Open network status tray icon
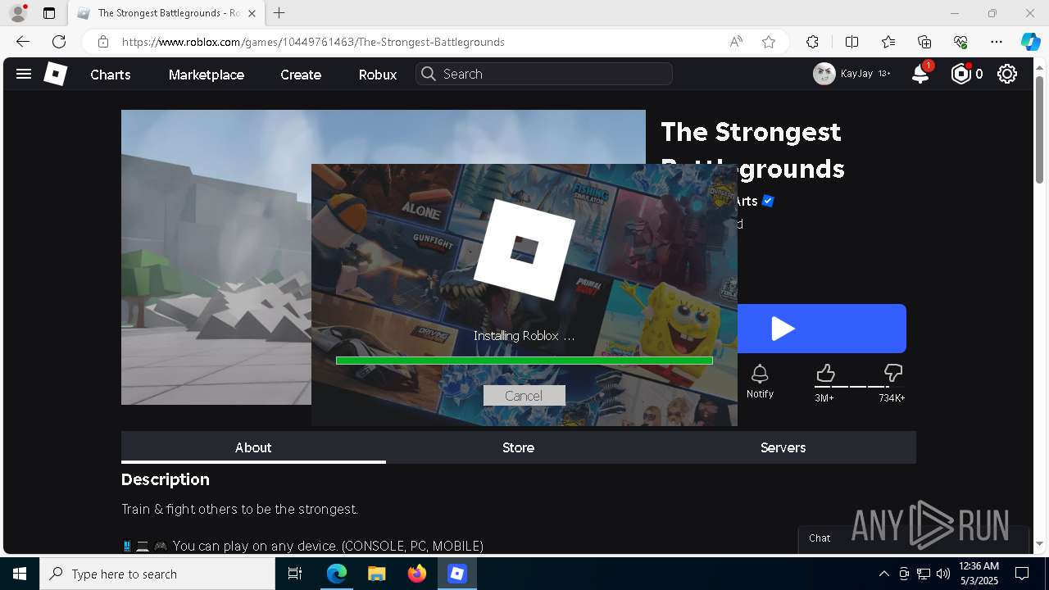Image resolution: width=1049 pixels, height=590 pixels. (x=924, y=574)
